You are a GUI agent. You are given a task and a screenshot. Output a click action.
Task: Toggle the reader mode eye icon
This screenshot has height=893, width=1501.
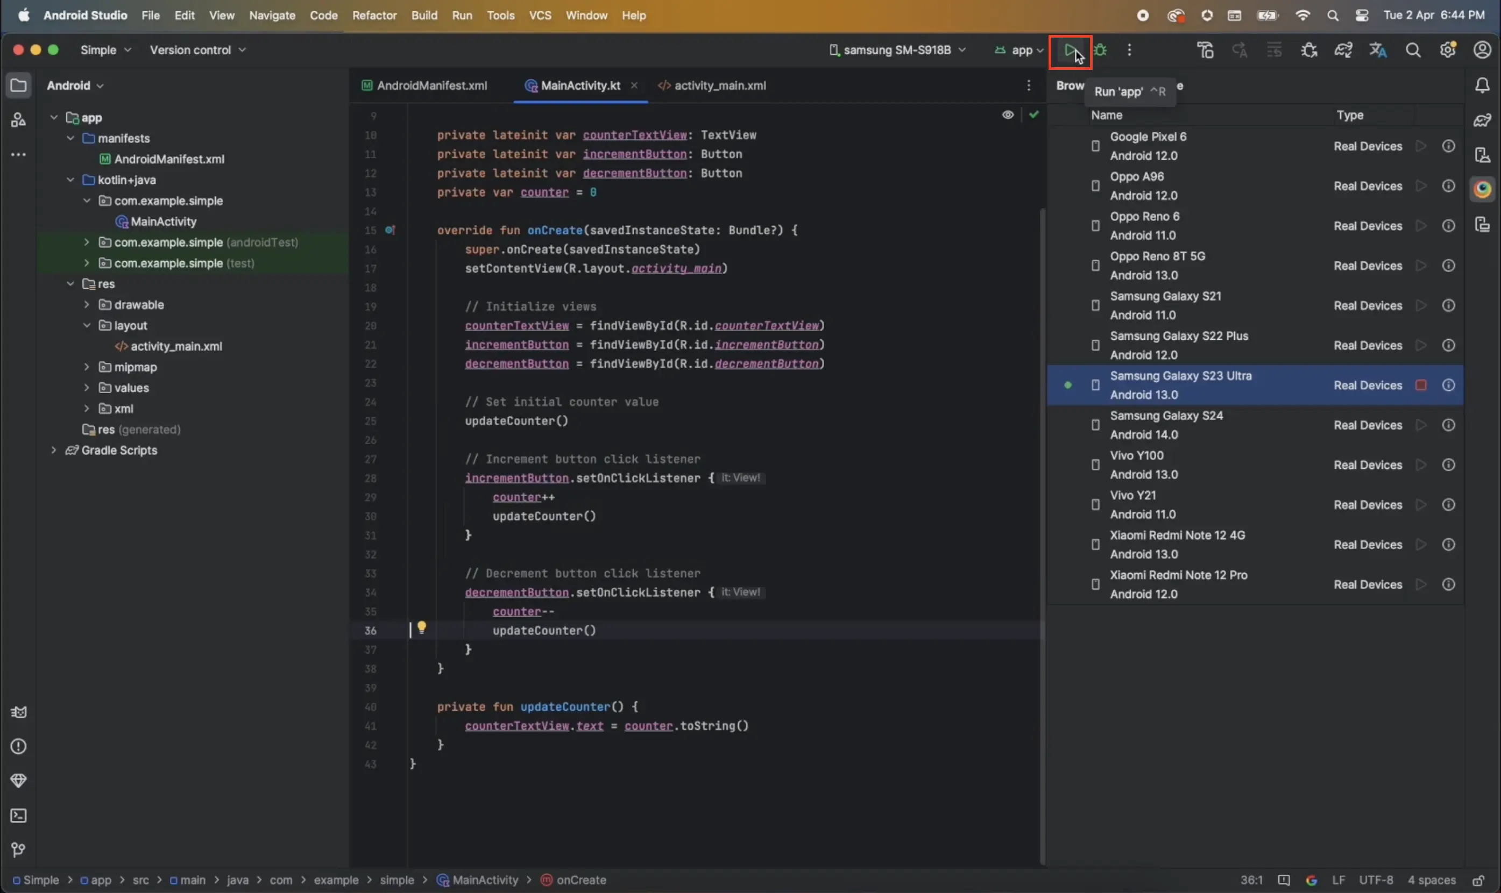(1007, 115)
